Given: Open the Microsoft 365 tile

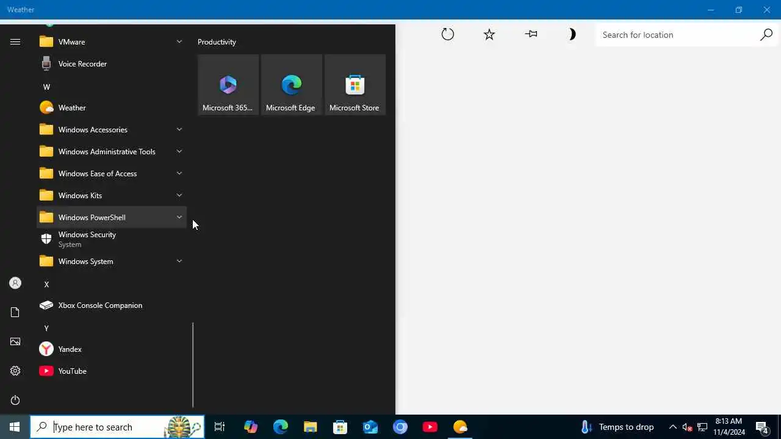Looking at the screenshot, I should [228, 85].
